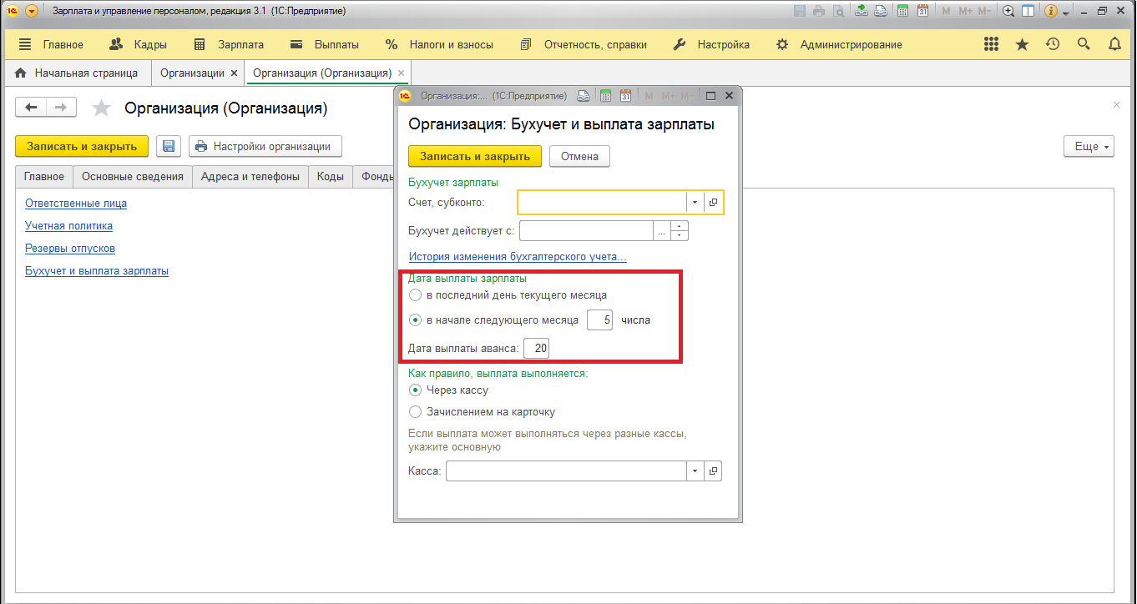The width and height of the screenshot is (1137, 604).
Task: Open the sections grid menu icon
Action: coord(991,44)
